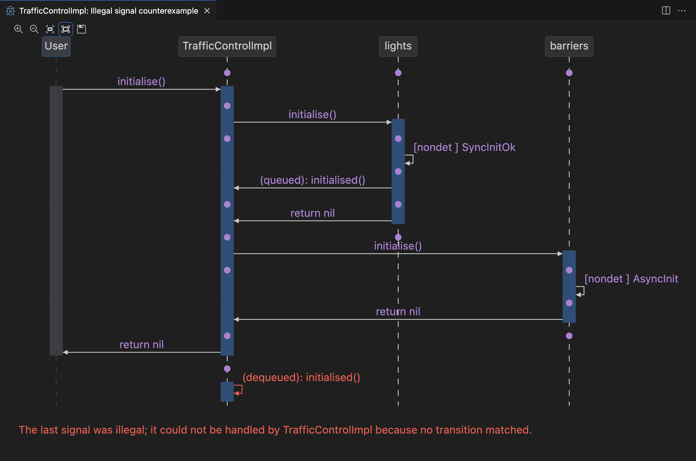696x461 pixels.
Task: Click initialise() message sent to lights
Action: pyautogui.click(x=312, y=114)
